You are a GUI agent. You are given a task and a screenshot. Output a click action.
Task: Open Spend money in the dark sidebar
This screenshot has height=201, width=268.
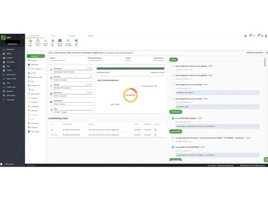click(x=11, y=75)
